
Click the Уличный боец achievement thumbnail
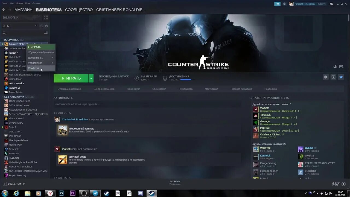63,160
